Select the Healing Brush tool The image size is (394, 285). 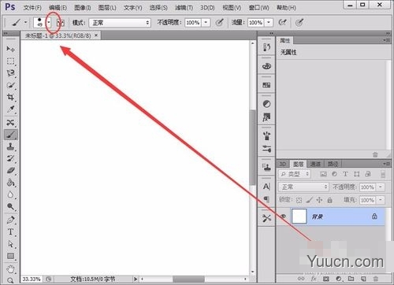[10, 123]
